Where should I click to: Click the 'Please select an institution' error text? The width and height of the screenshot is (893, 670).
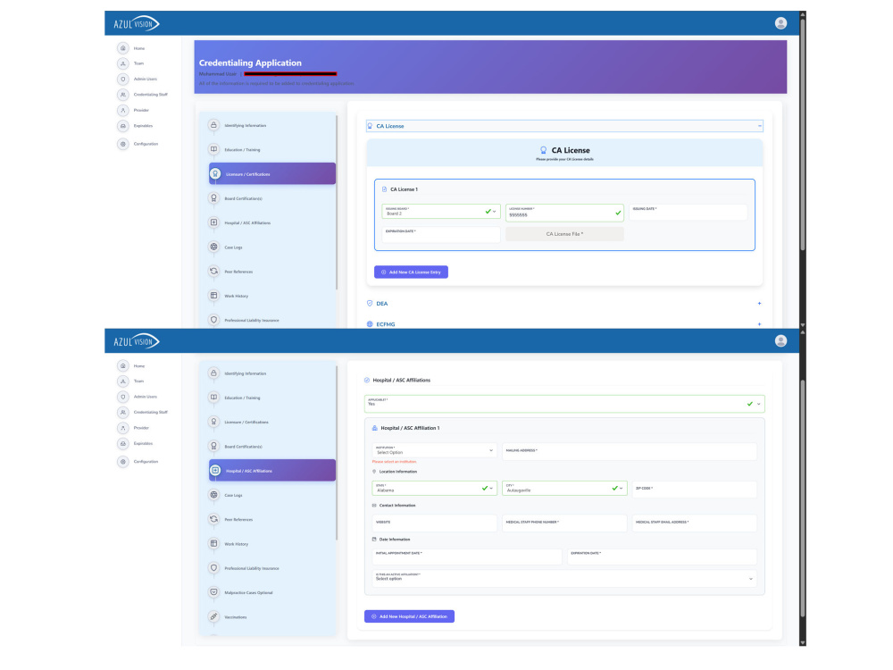pos(394,462)
